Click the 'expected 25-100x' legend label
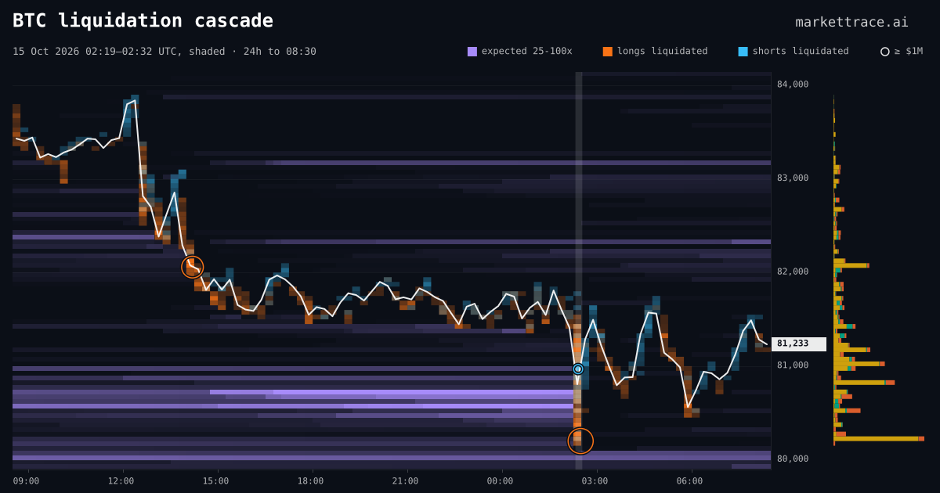940x493 pixels. coord(526,51)
